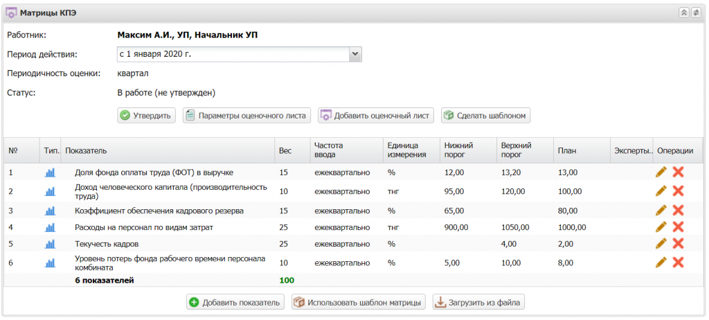The width and height of the screenshot is (709, 320).
Task: Click chart type icon for row 3
Action: (x=50, y=211)
